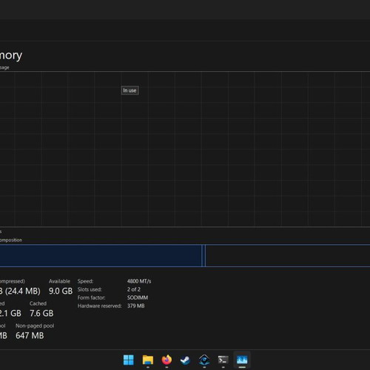Image resolution: width=370 pixels, height=370 pixels.
Task: Switch to the Terminal taskbar icon
Action: (x=223, y=360)
